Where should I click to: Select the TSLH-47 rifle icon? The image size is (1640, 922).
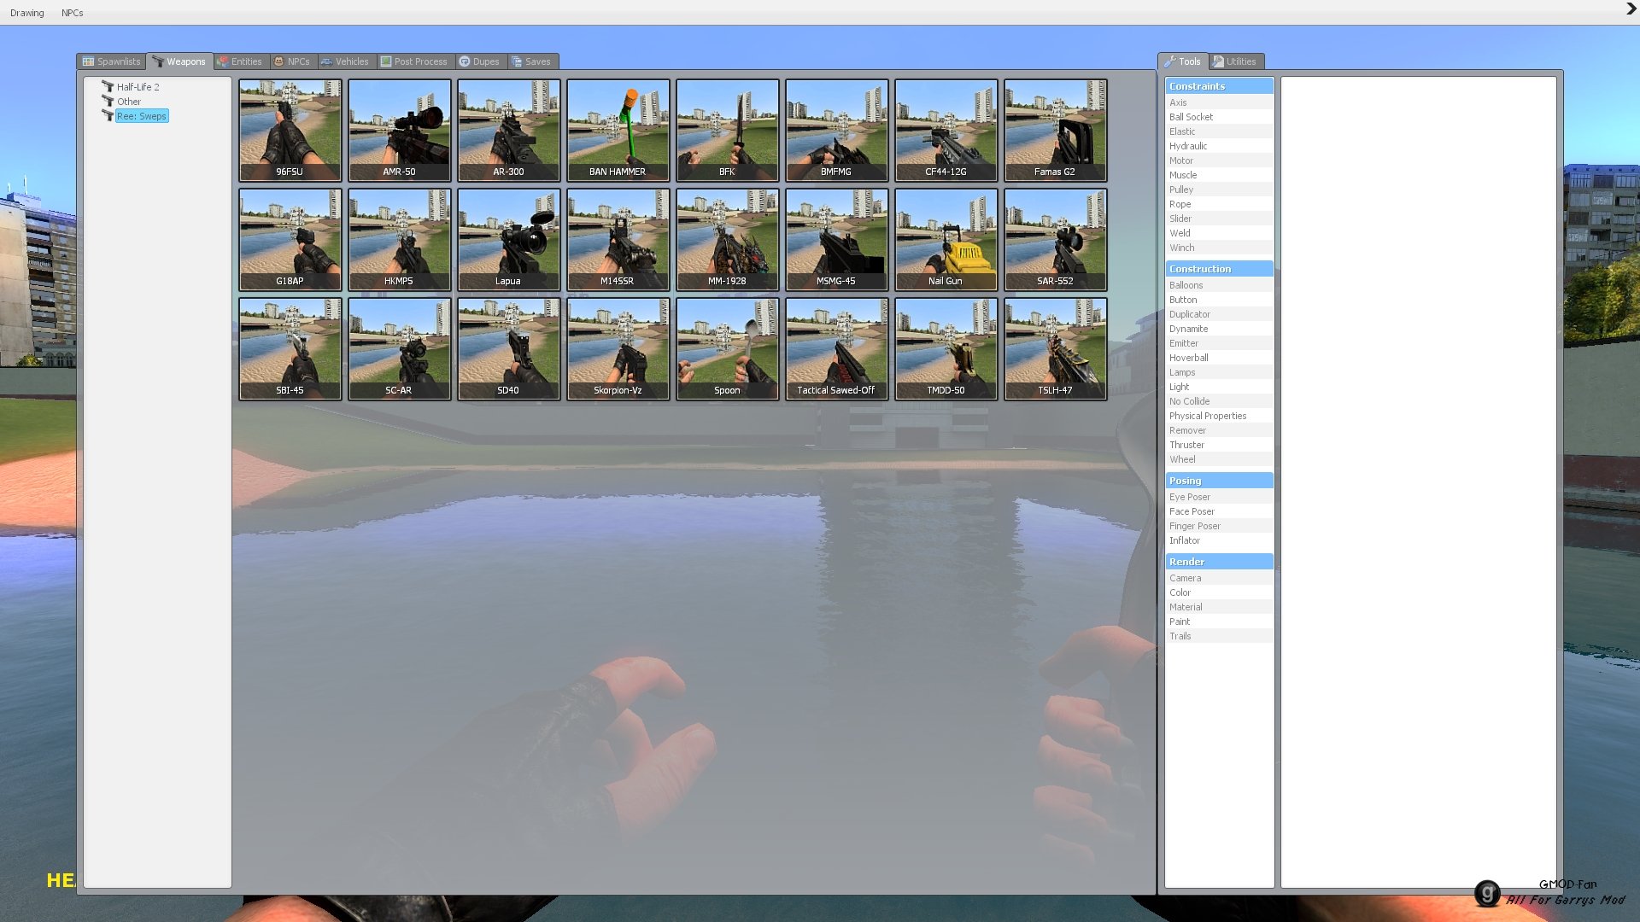[1056, 348]
